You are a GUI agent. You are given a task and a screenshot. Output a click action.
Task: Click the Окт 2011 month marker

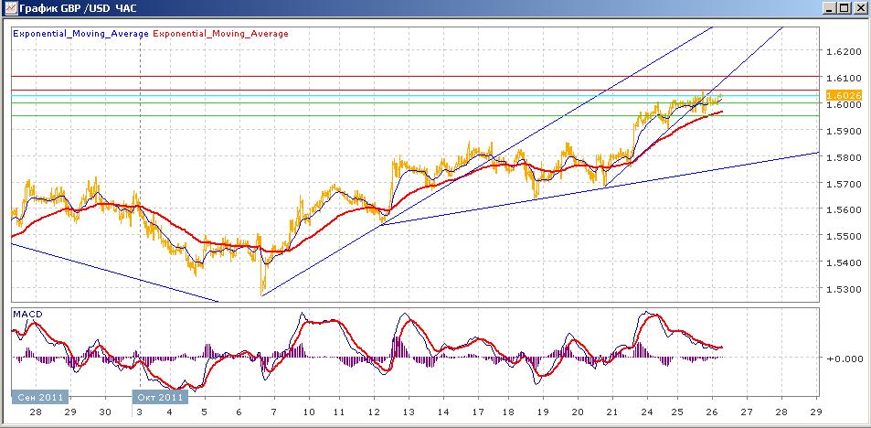pos(160,397)
